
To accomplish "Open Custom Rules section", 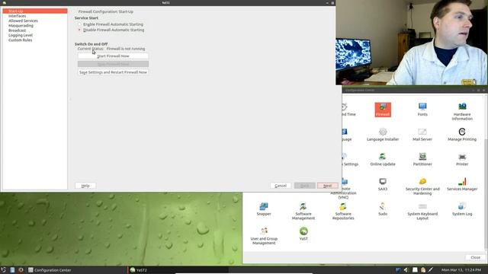I will click(x=21, y=40).
